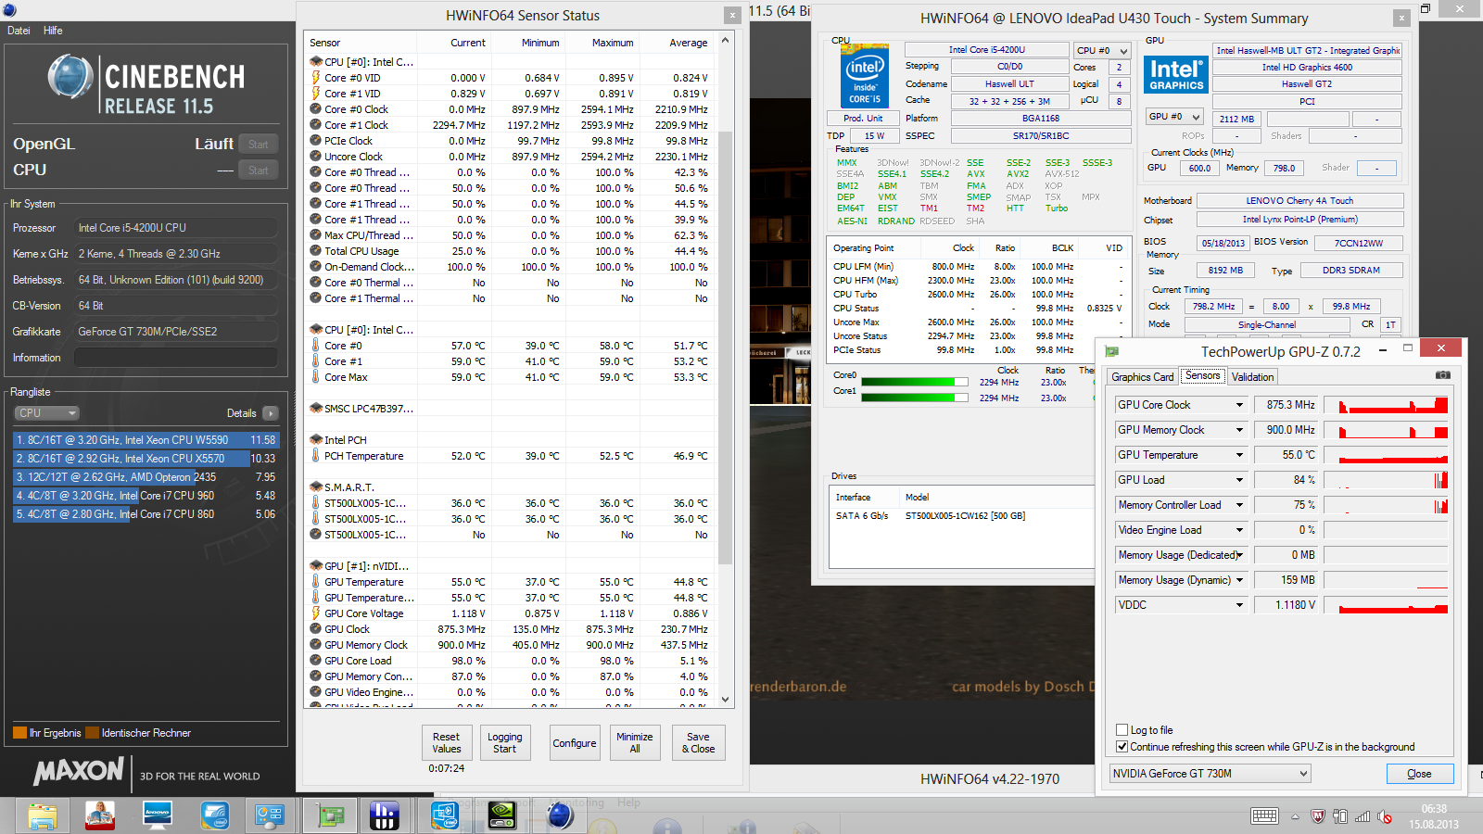Click the Sensor Status scroll-down arrow

point(725,700)
